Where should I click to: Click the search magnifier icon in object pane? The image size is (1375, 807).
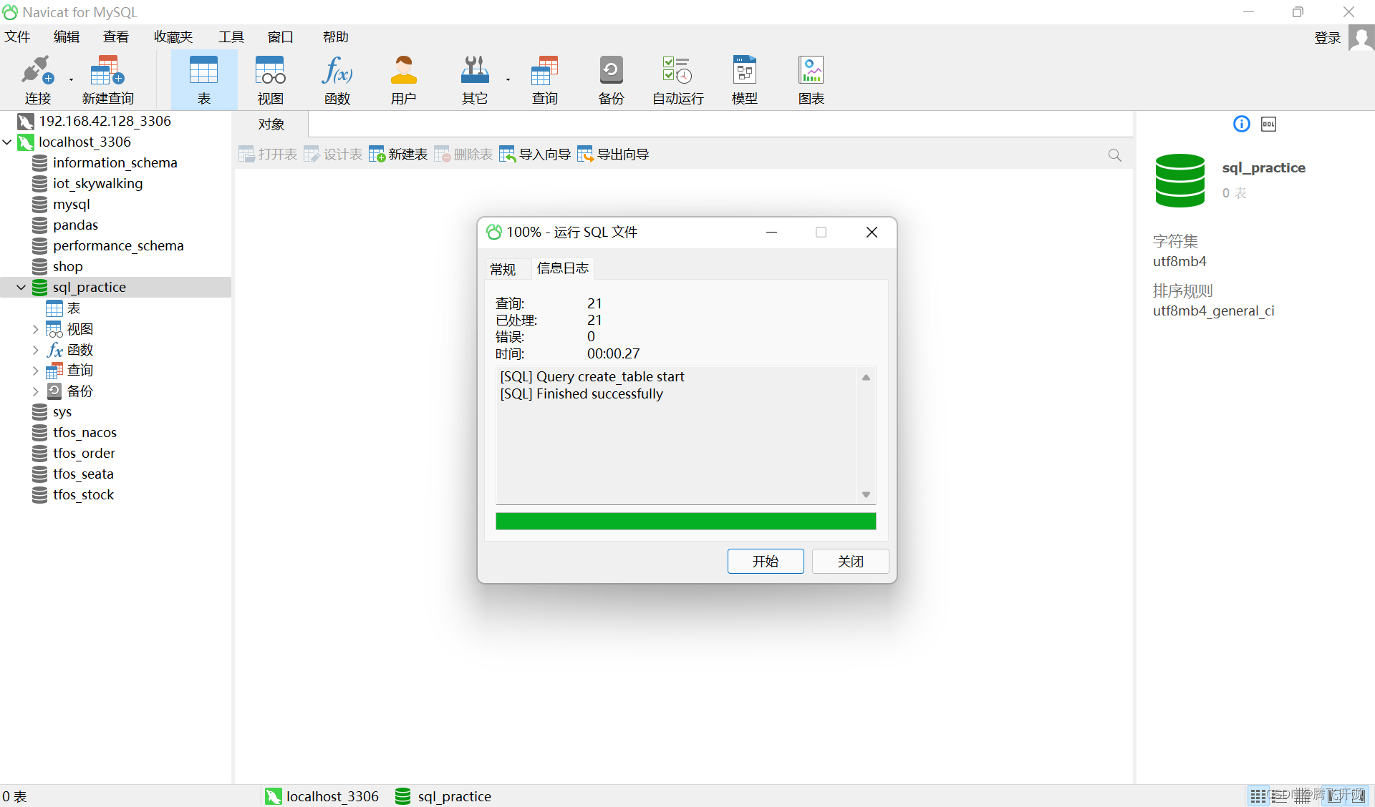pyautogui.click(x=1114, y=155)
